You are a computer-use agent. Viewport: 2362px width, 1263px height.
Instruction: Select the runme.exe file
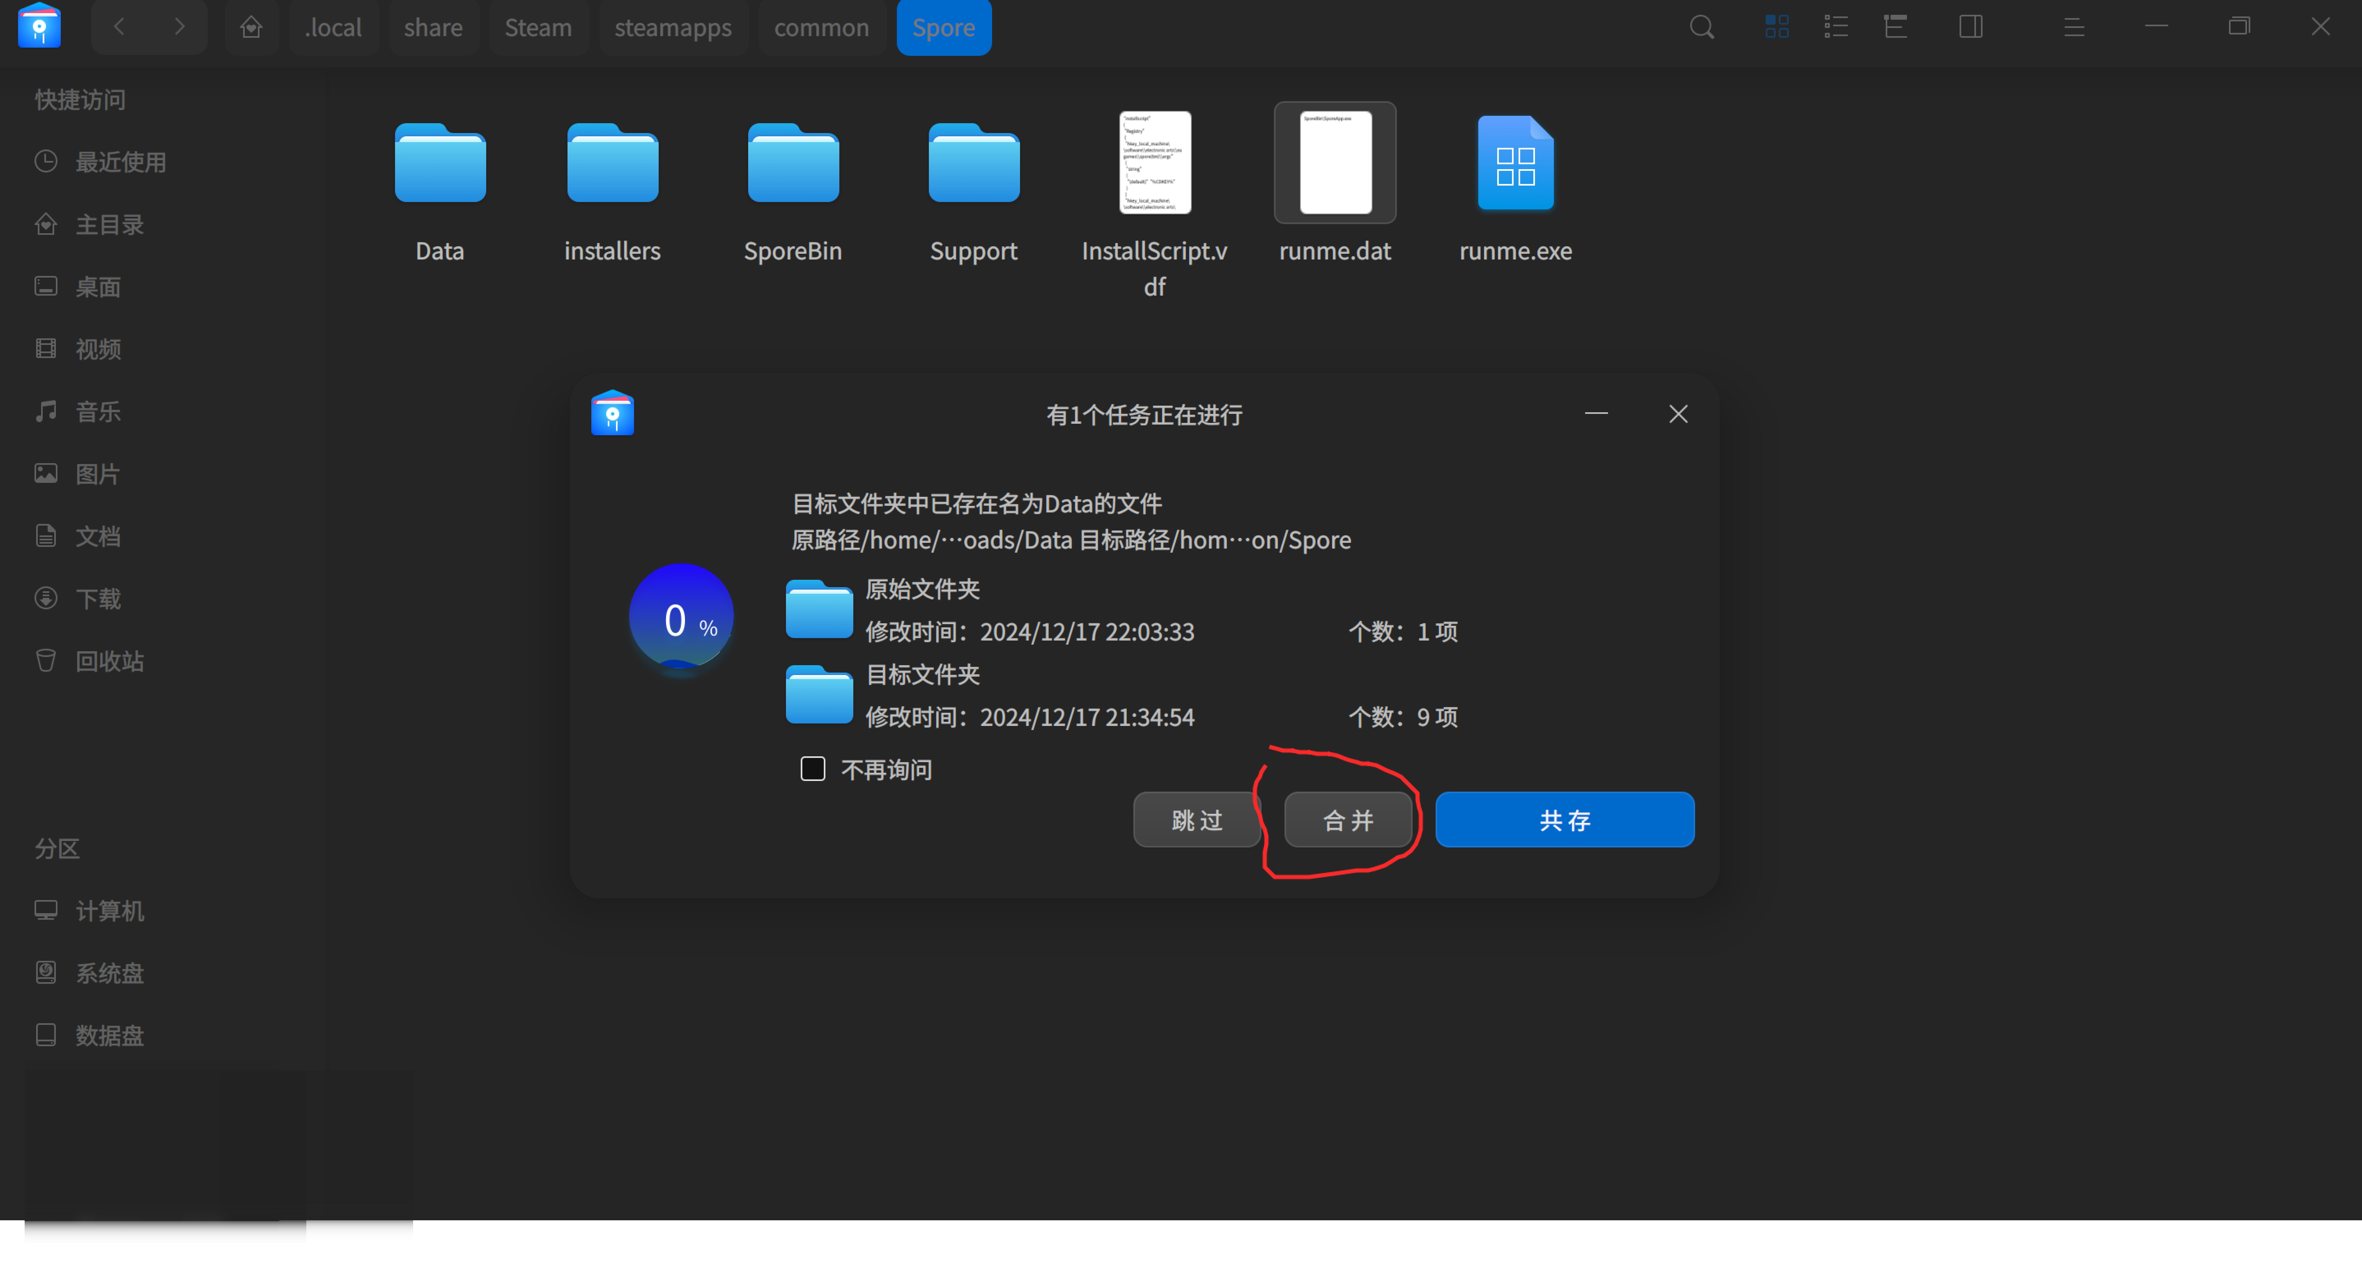(x=1516, y=162)
